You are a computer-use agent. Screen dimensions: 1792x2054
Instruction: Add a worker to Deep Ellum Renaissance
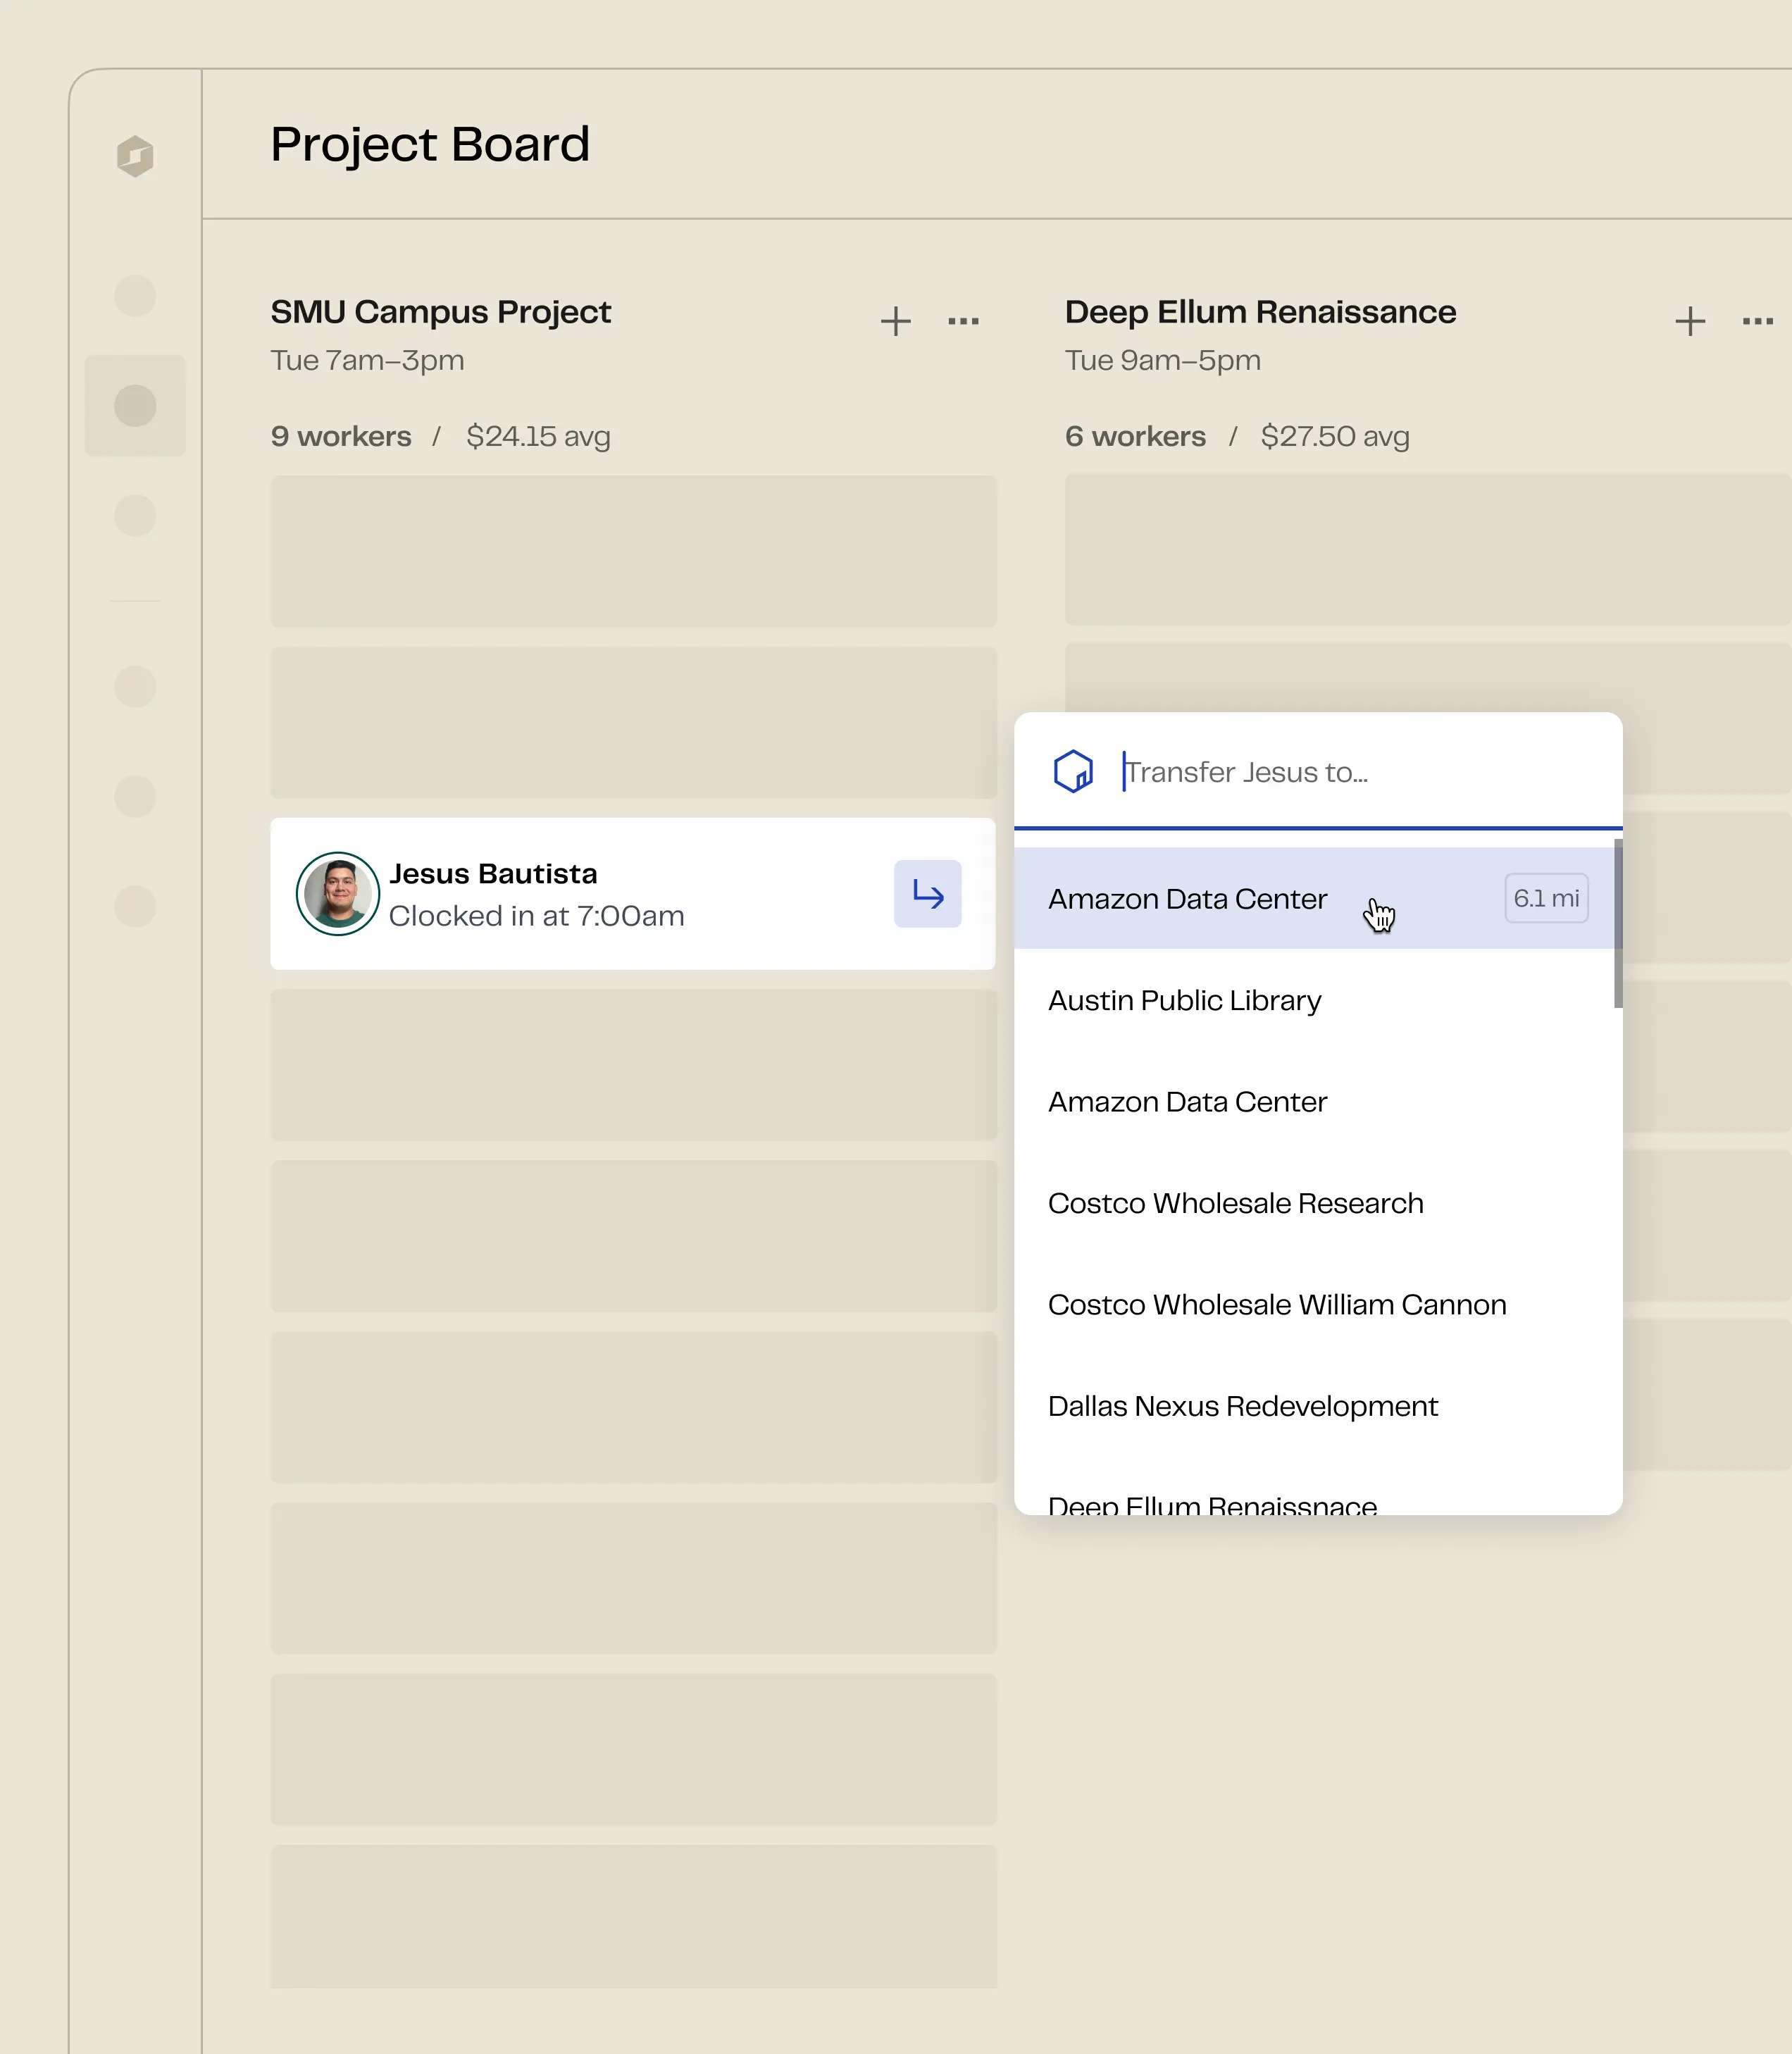[x=1689, y=321]
